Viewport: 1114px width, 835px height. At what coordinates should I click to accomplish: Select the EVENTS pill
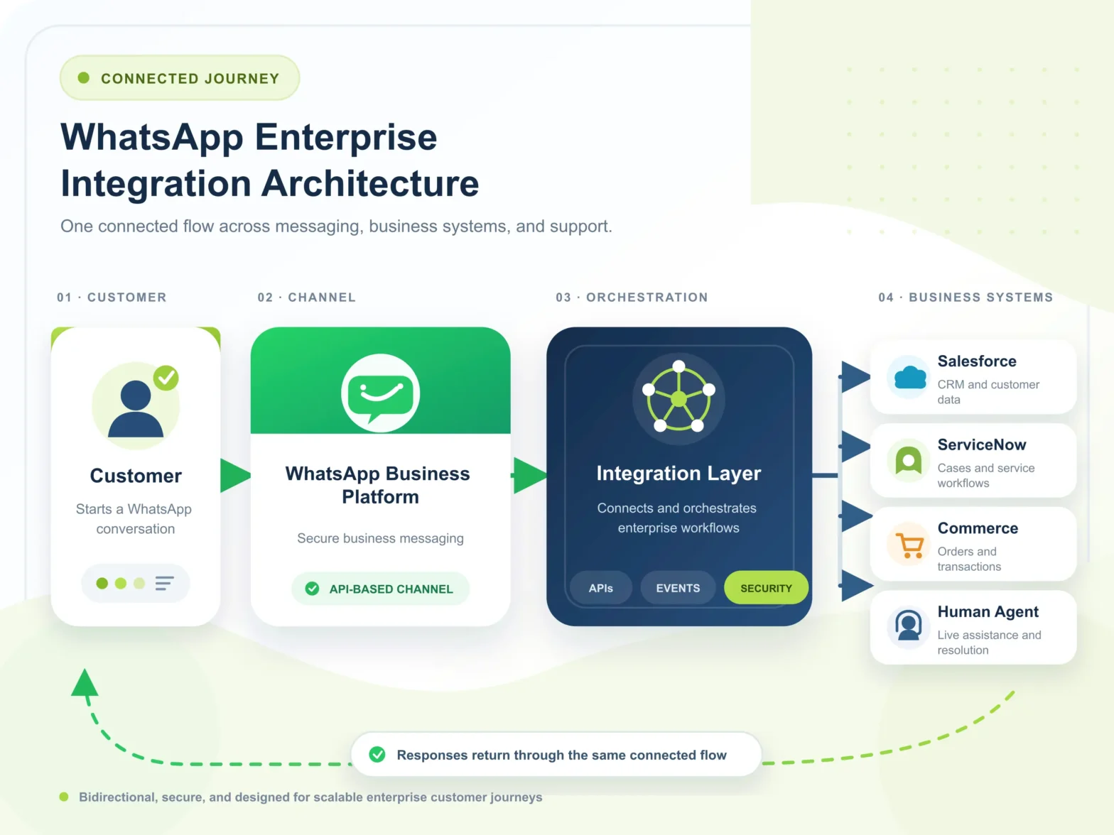point(678,588)
